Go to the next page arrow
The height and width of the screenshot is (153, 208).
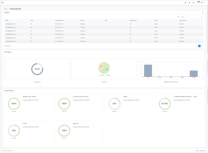(x=202, y=46)
